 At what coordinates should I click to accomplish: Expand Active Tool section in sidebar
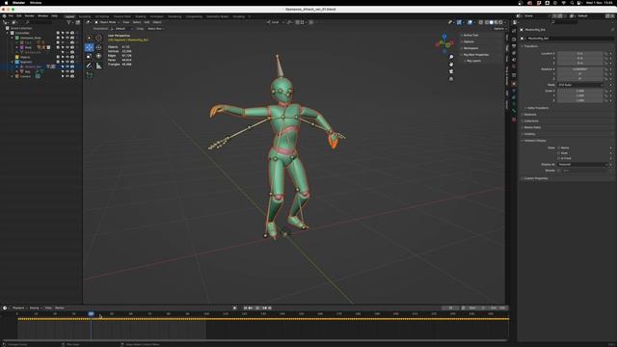470,36
